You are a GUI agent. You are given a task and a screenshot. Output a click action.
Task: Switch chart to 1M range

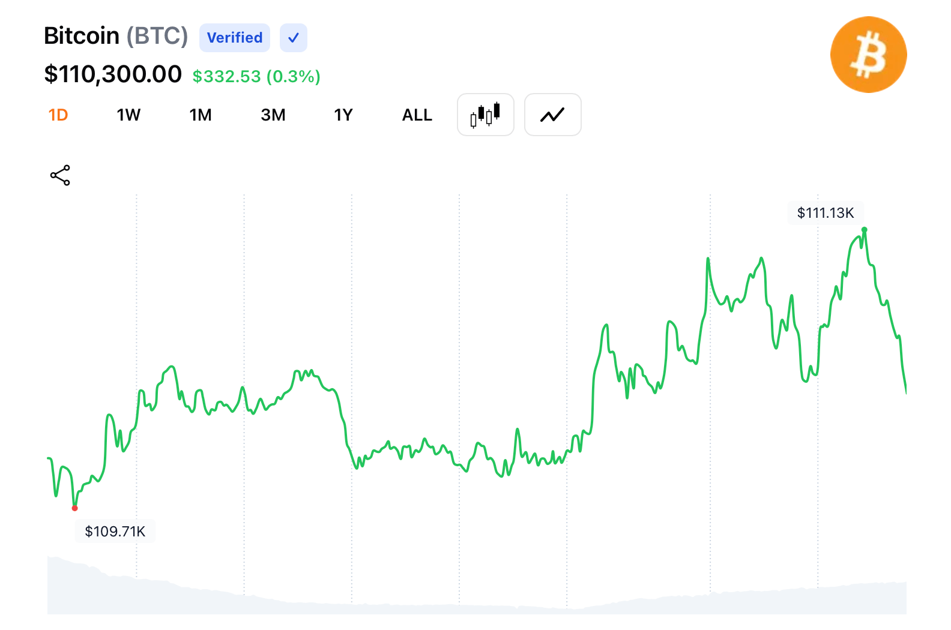[201, 115]
